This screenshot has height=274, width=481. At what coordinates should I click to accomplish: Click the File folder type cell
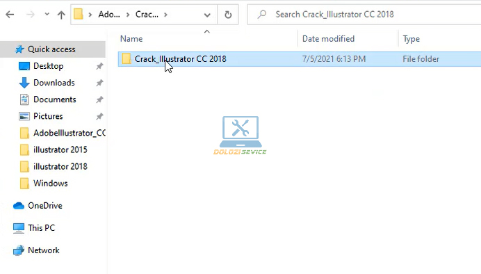[421, 59]
